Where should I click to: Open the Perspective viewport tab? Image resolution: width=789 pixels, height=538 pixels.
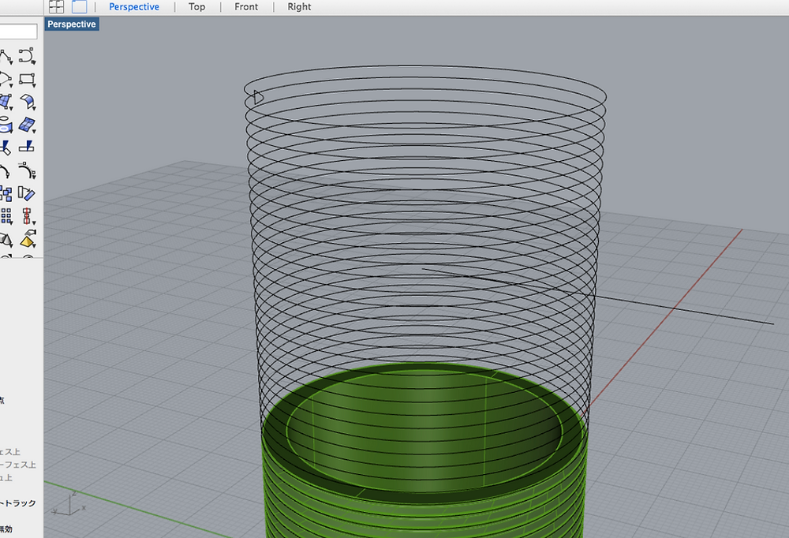(x=134, y=7)
